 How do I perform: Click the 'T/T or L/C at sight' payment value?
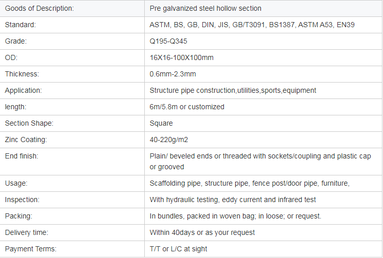pyautogui.click(x=178, y=249)
